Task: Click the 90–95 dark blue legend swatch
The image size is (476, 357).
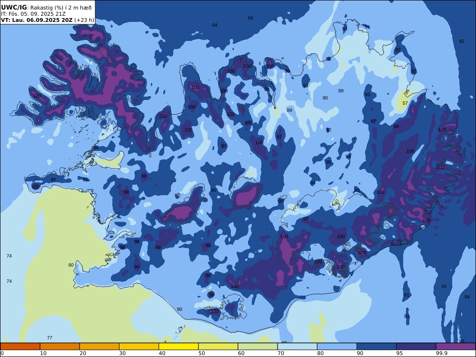Action: click(377, 347)
